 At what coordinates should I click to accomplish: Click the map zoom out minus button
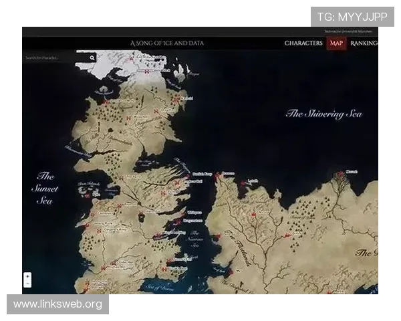tap(27, 284)
